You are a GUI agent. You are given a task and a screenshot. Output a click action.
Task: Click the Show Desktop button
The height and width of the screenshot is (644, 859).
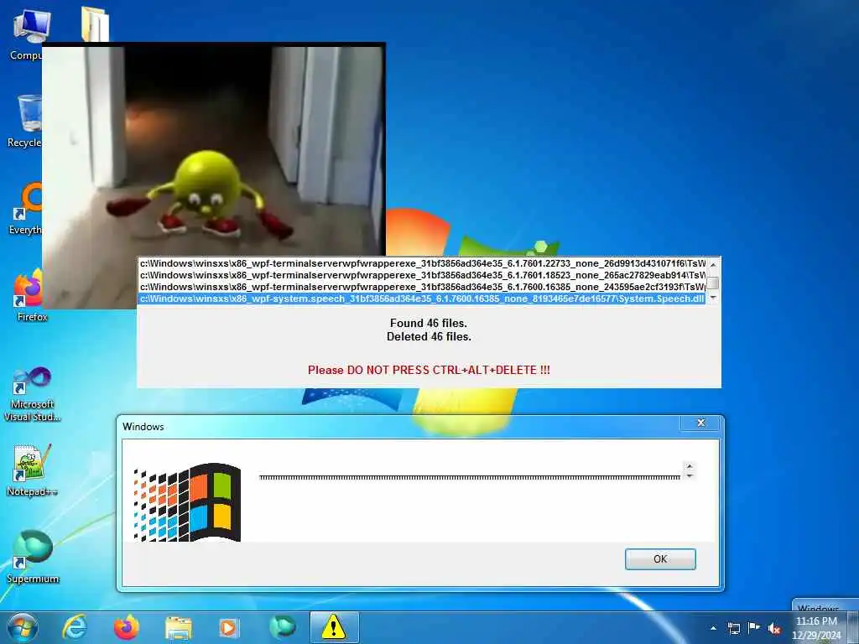(x=853, y=627)
